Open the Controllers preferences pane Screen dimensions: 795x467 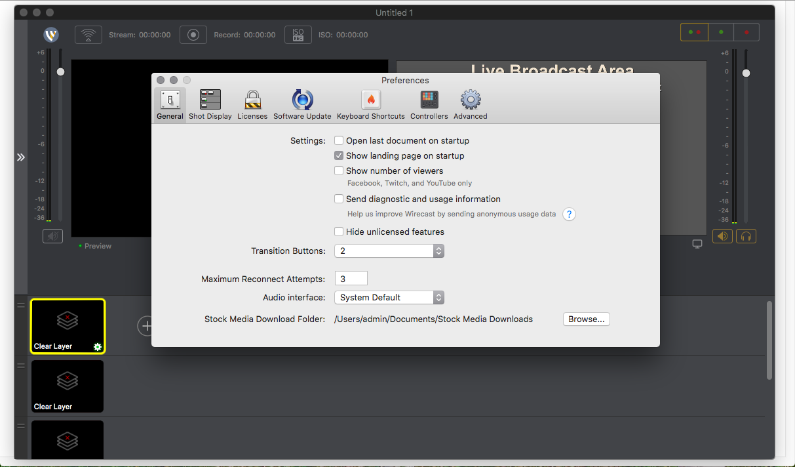pyautogui.click(x=429, y=105)
